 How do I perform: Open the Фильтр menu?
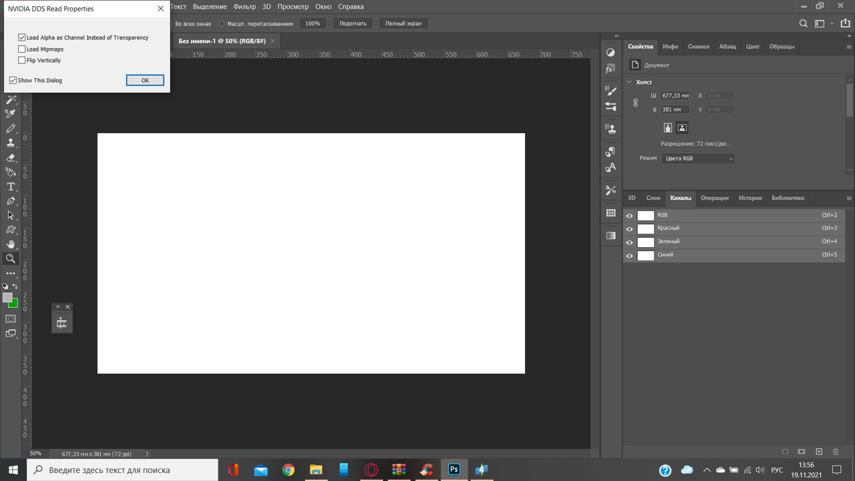(244, 7)
